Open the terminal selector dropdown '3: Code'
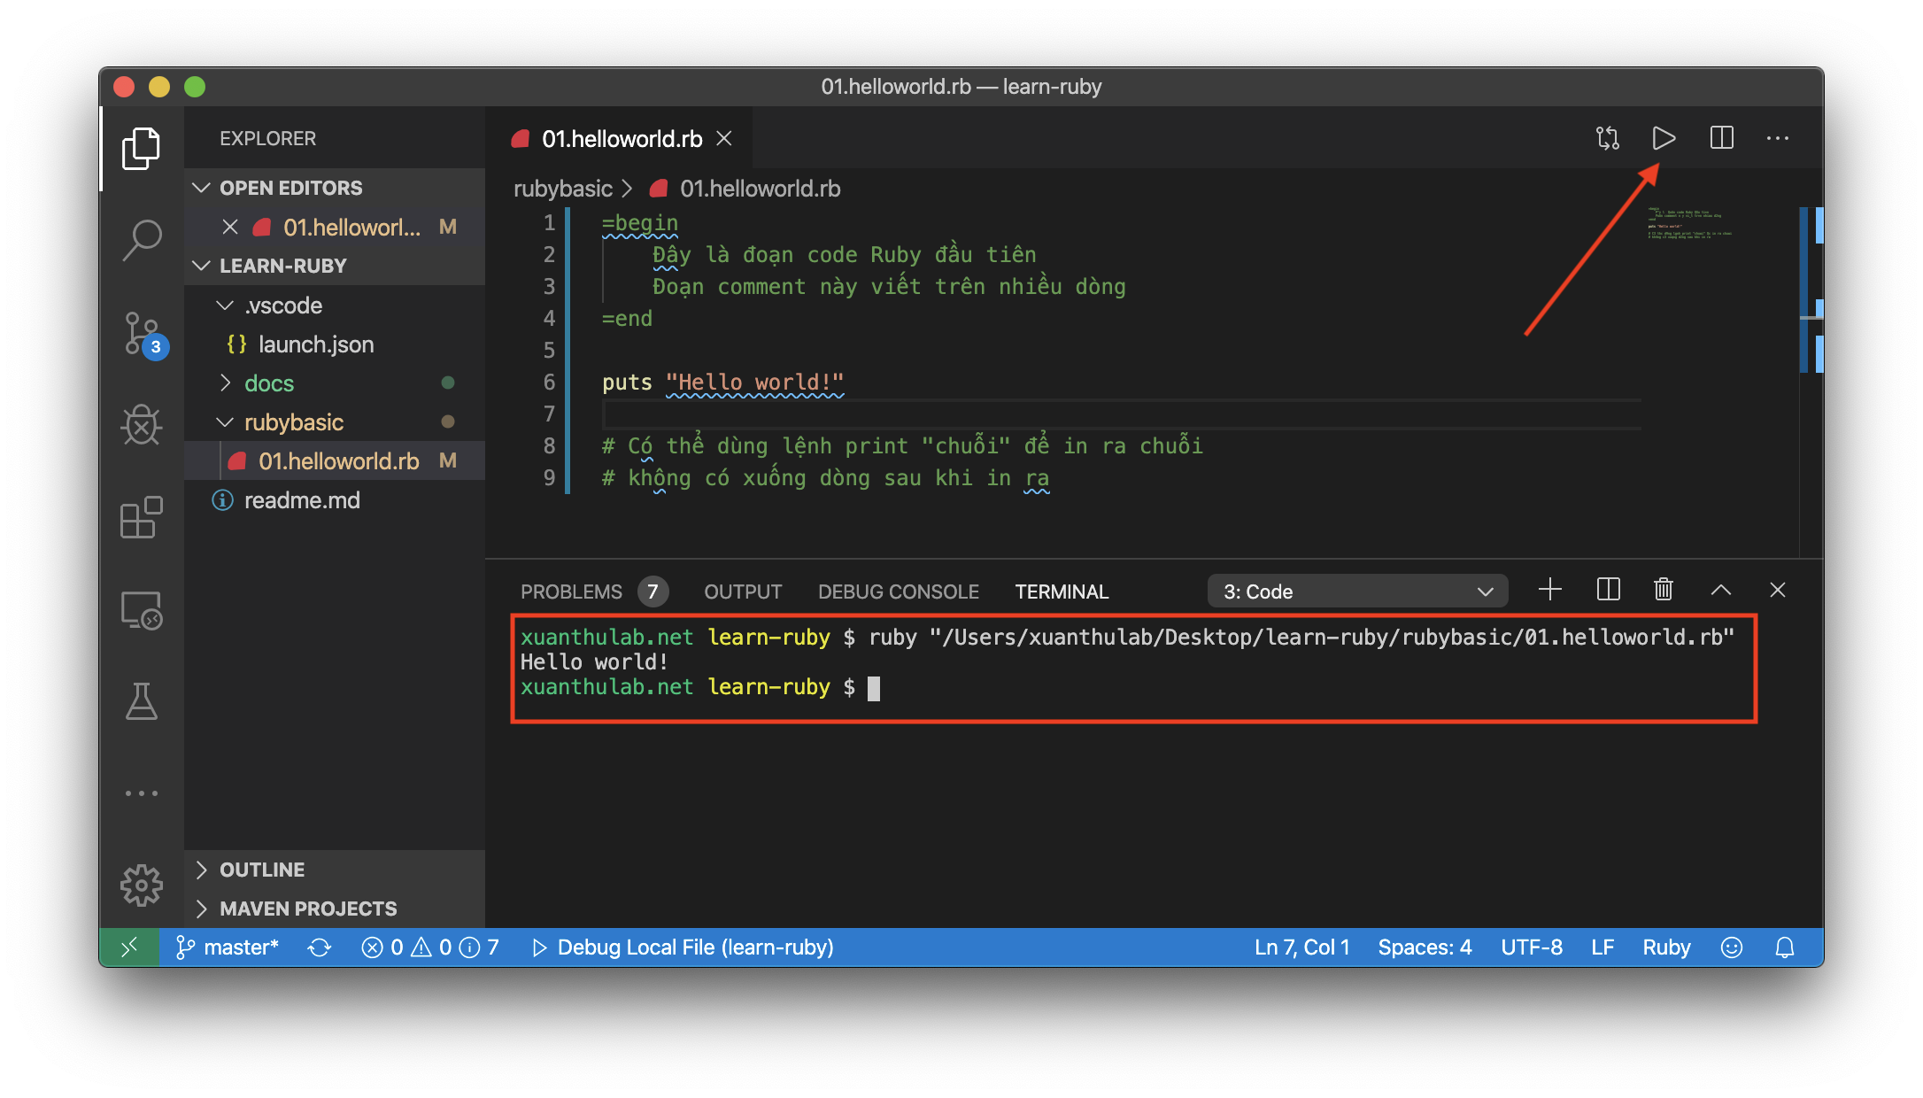1923x1098 pixels. (x=1356, y=592)
